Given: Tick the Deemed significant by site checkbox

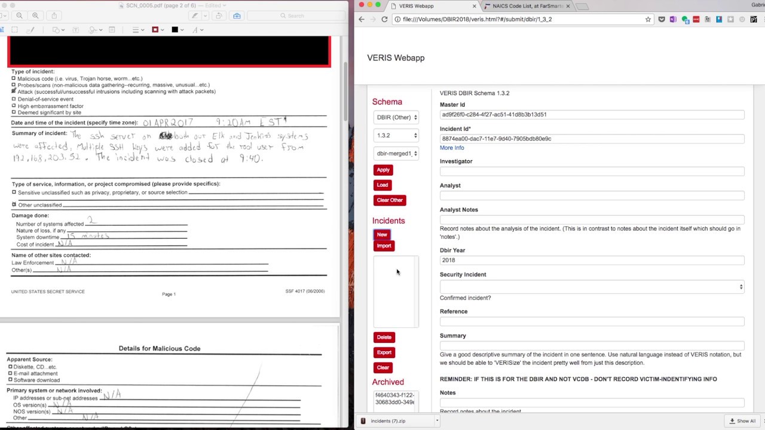Looking at the screenshot, I should (14, 112).
